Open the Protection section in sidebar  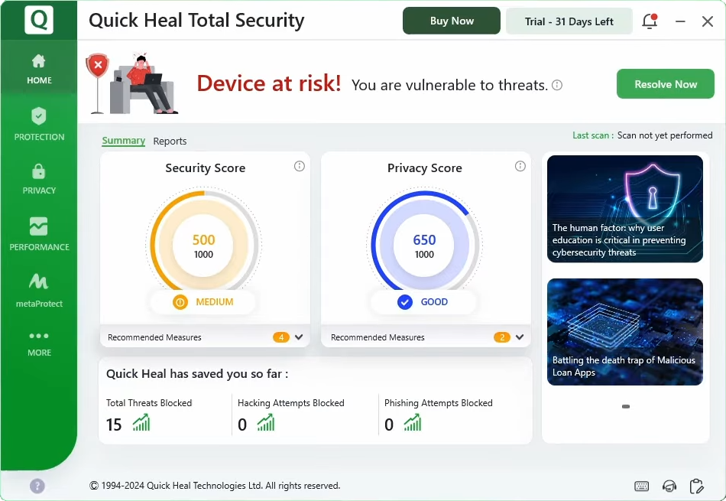coord(39,124)
